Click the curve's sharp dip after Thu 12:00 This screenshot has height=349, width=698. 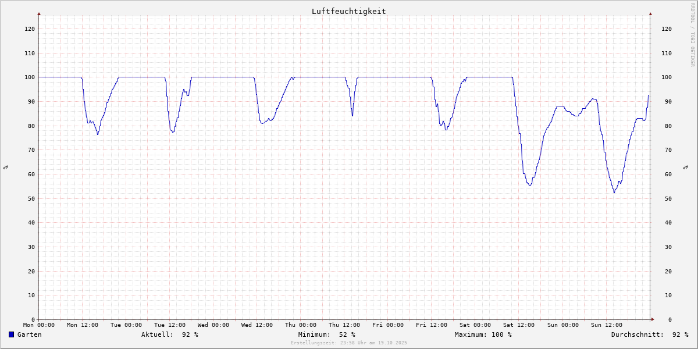coord(352,115)
